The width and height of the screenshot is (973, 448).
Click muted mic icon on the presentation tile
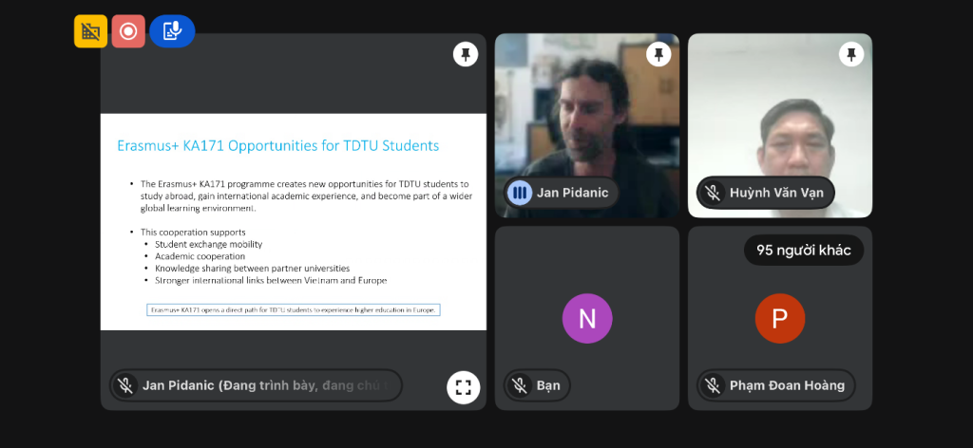124,385
